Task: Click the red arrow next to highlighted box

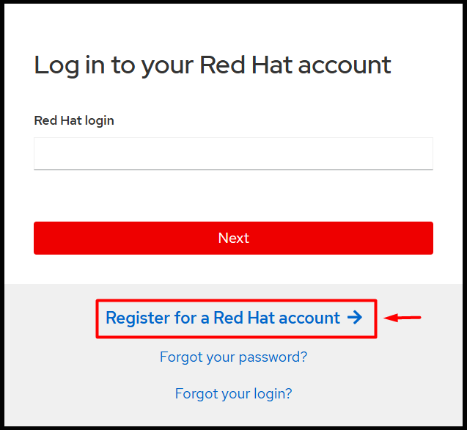Action: [403, 318]
